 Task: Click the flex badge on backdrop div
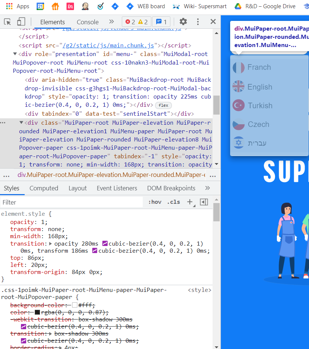tap(163, 105)
